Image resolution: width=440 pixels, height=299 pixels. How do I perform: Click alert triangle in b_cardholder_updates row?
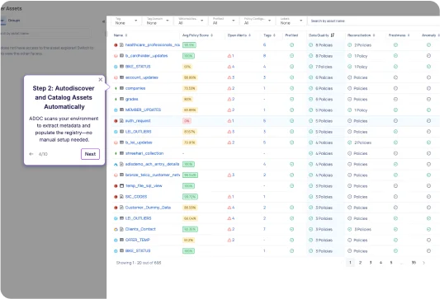[229, 56]
